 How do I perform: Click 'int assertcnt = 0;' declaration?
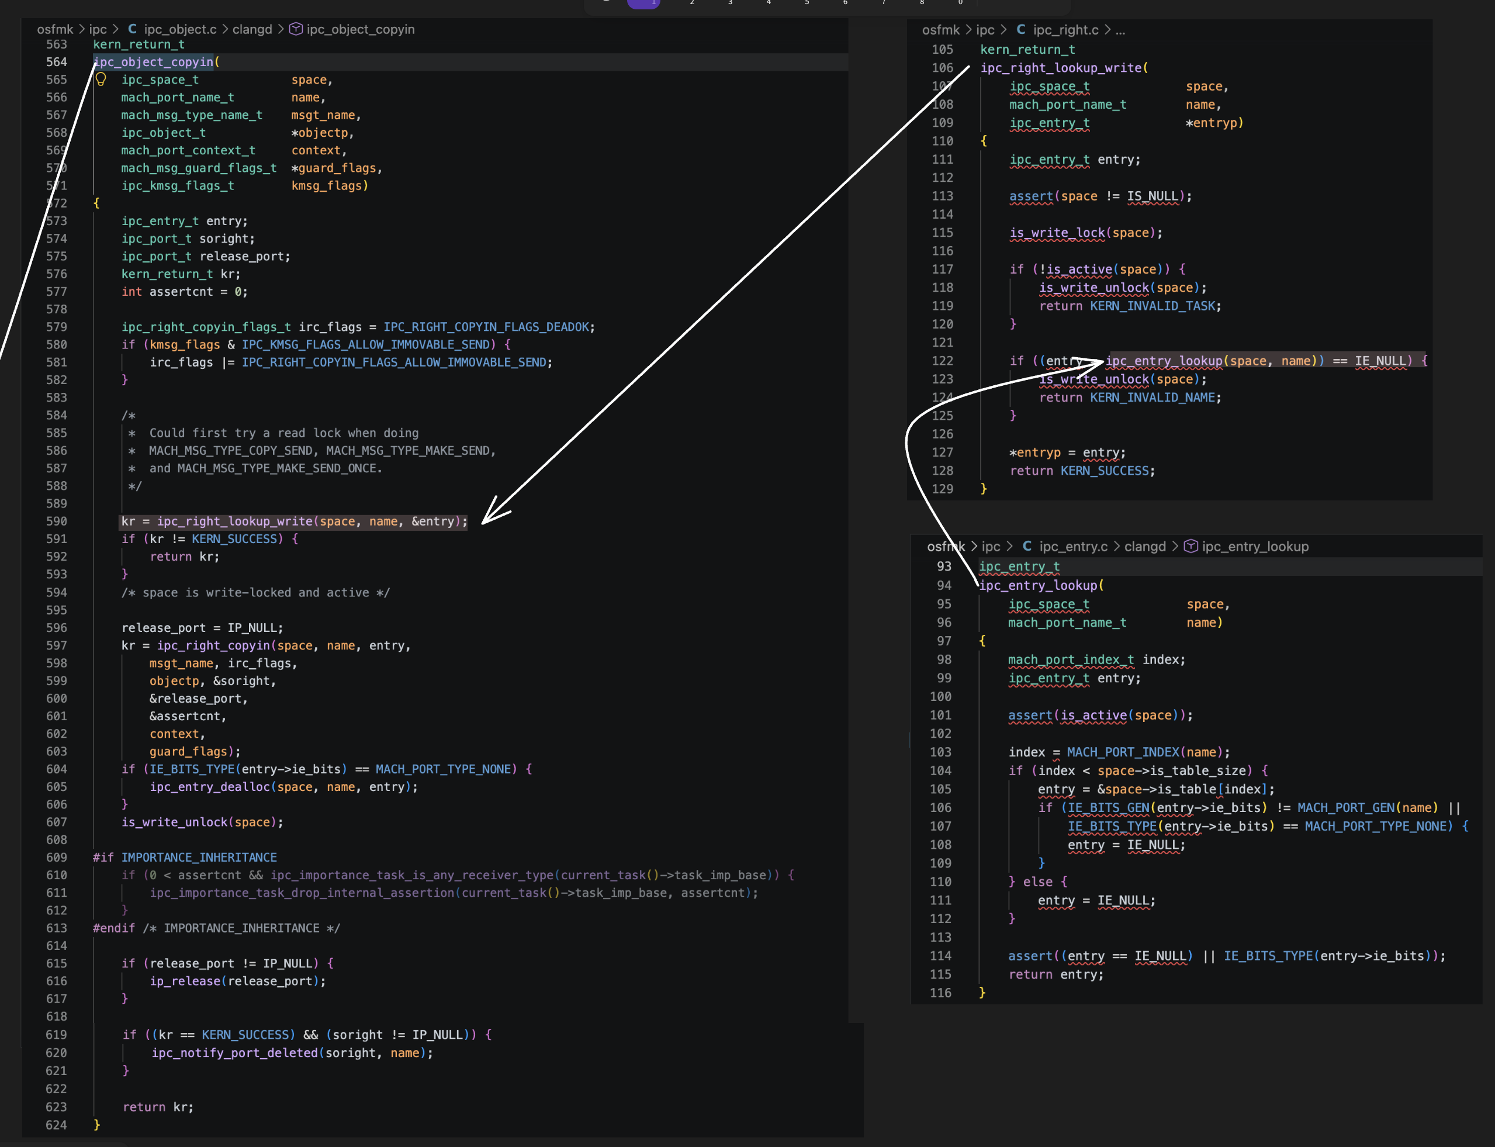185,292
